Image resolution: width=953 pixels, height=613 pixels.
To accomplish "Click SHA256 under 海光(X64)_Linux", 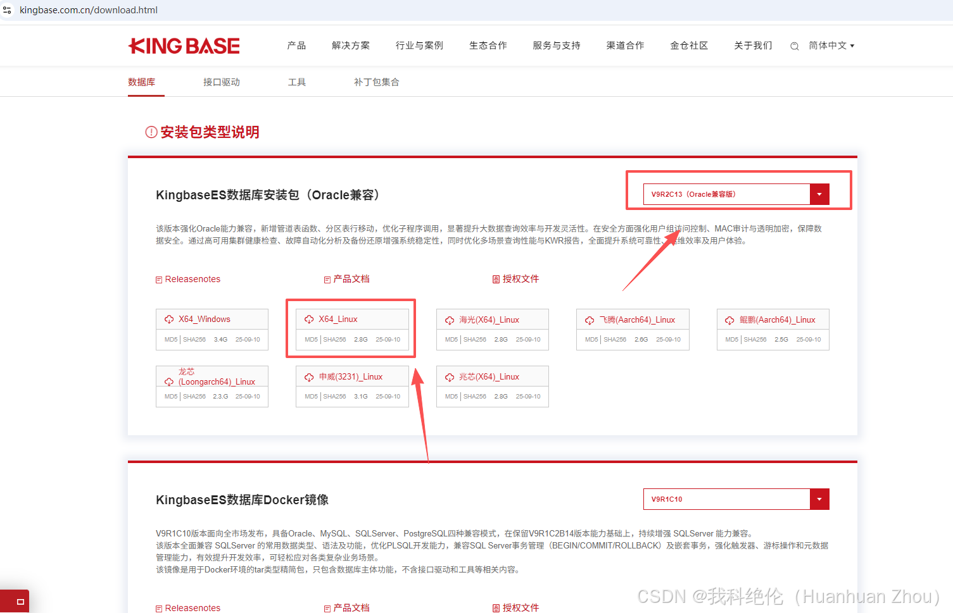I will point(475,340).
